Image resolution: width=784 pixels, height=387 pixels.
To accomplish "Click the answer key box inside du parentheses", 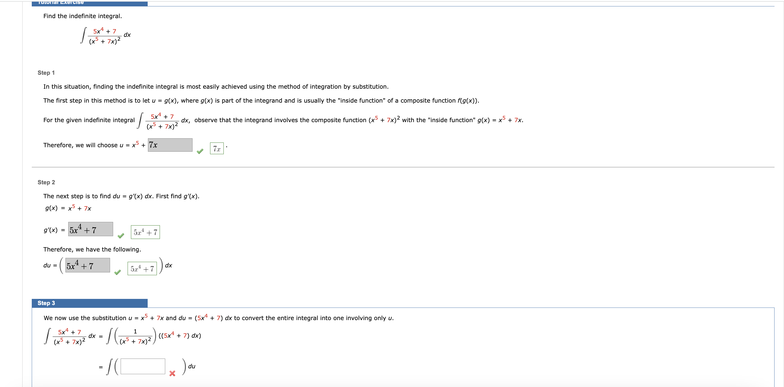I will (x=142, y=269).
